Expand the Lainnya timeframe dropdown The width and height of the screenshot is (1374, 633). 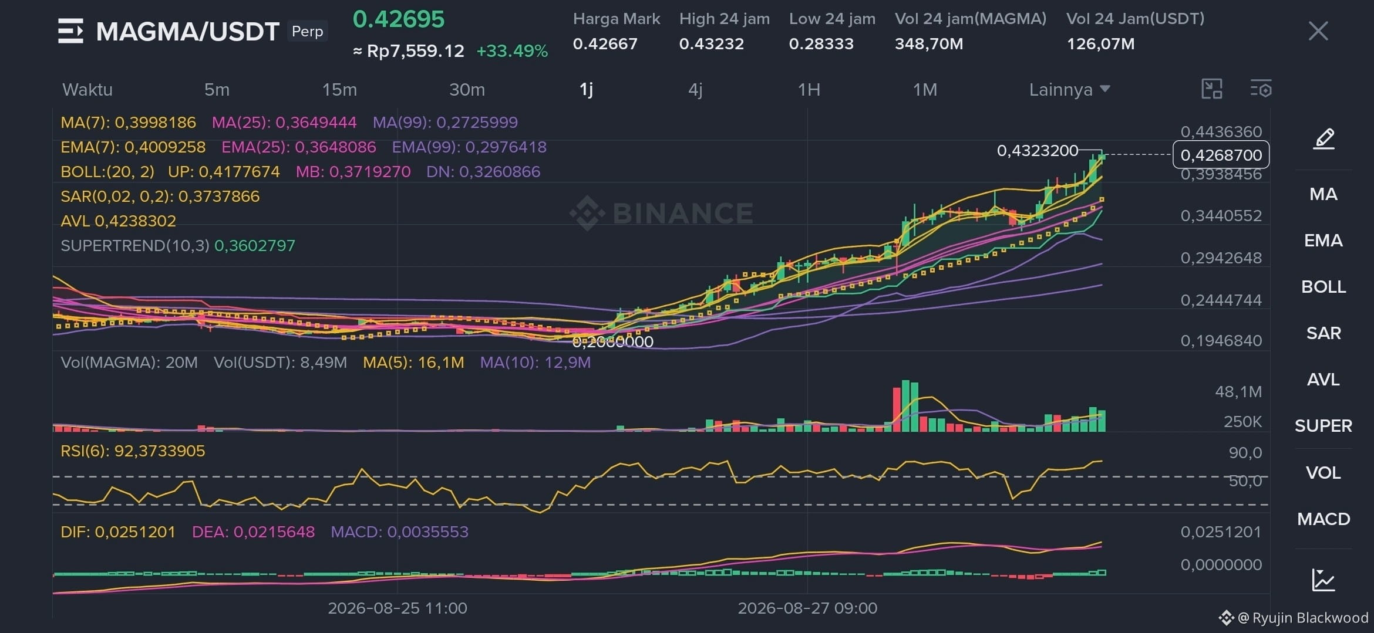(1069, 90)
